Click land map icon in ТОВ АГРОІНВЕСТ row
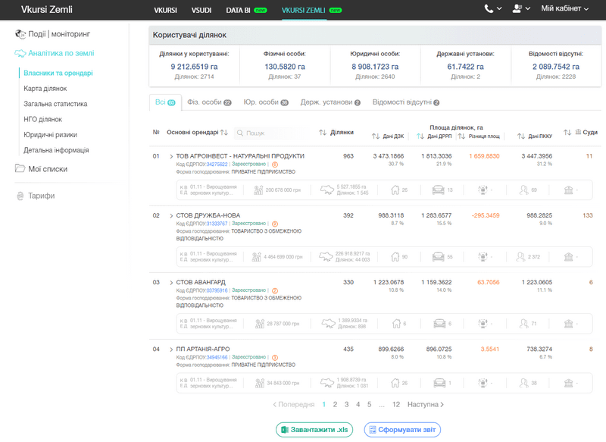This screenshot has width=606, height=442. pyautogui.click(x=327, y=190)
